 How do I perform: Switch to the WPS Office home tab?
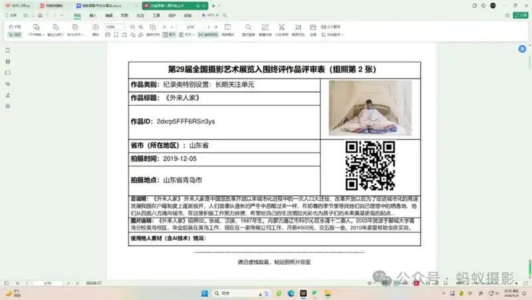(18, 6)
